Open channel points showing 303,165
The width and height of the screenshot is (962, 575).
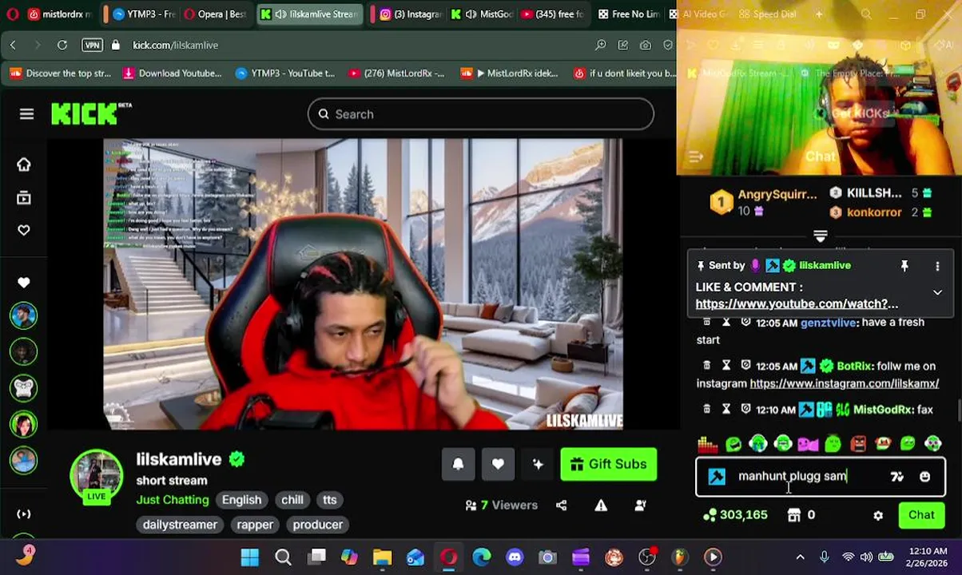tap(735, 515)
